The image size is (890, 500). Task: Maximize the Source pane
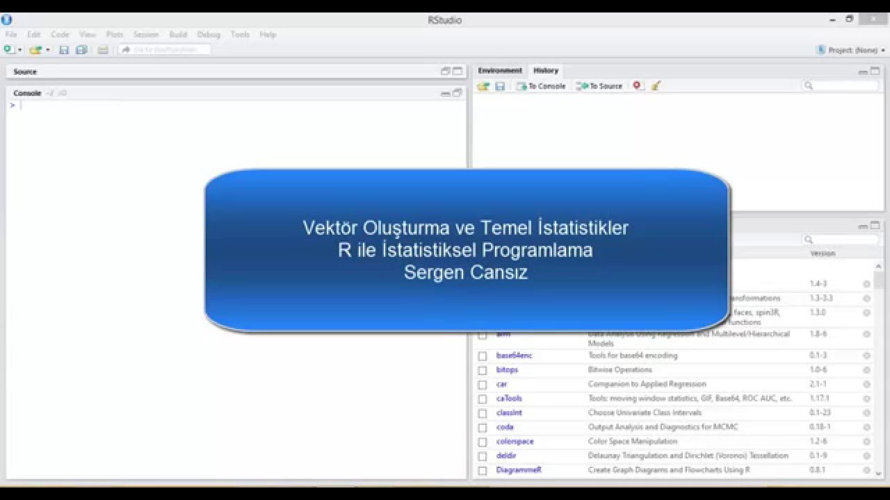coord(458,71)
